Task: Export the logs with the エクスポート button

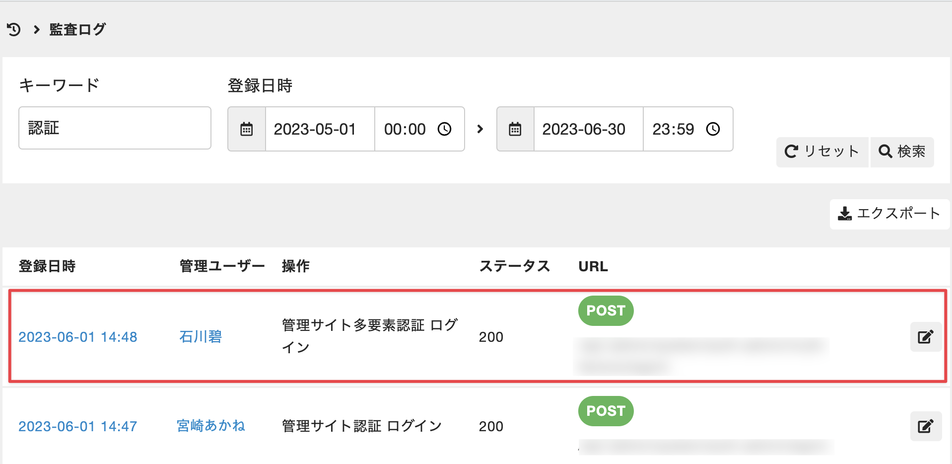Action: tap(889, 214)
